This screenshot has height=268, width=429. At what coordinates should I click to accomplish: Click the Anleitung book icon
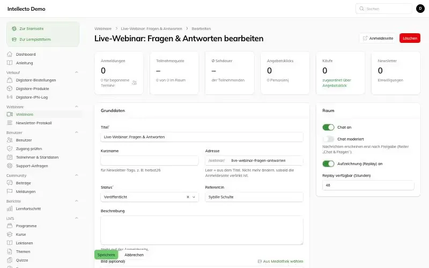coord(10,63)
